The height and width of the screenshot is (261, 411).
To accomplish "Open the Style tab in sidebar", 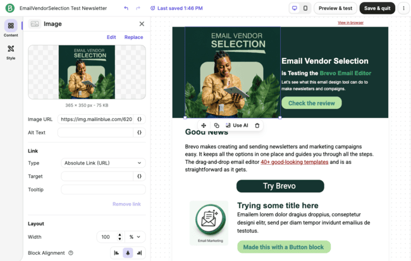I will click(11, 52).
